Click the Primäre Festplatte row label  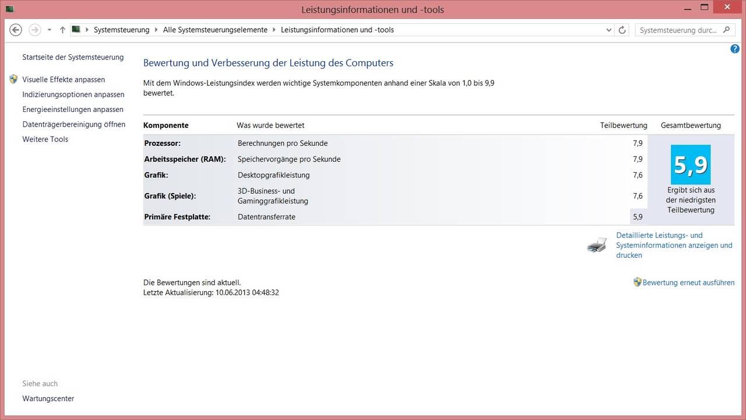pos(177,217)
